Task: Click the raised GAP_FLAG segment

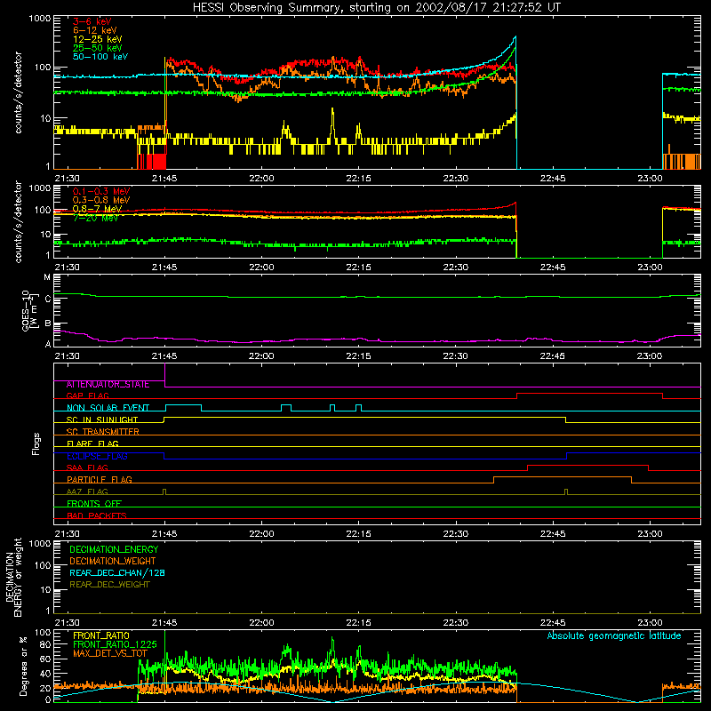Action: pyautogui.click(x=589, y=394)
